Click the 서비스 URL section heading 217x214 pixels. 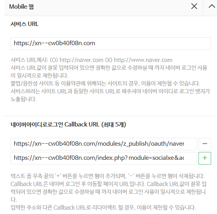click(x=24, y=24)
